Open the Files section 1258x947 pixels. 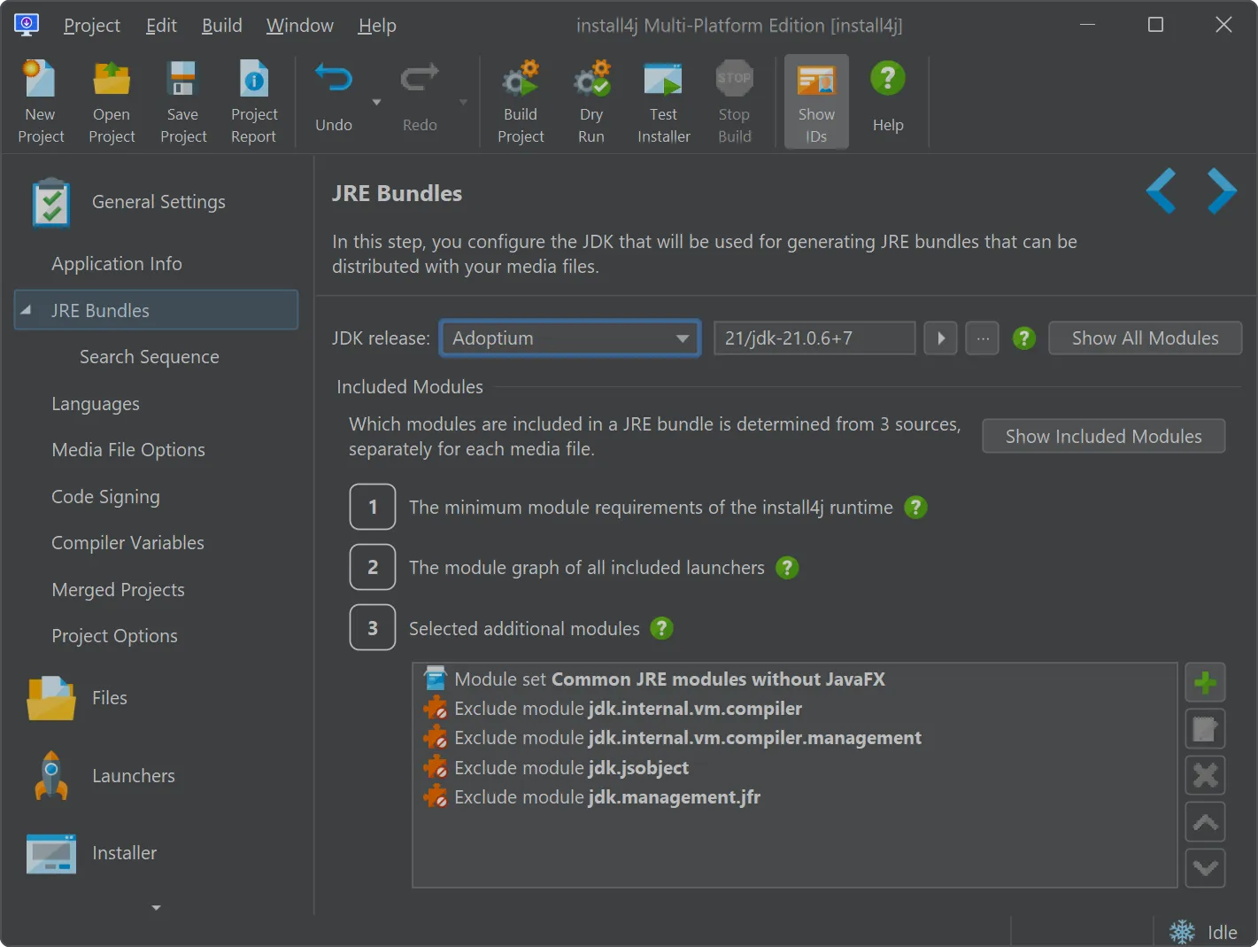[x=77, y=698]
